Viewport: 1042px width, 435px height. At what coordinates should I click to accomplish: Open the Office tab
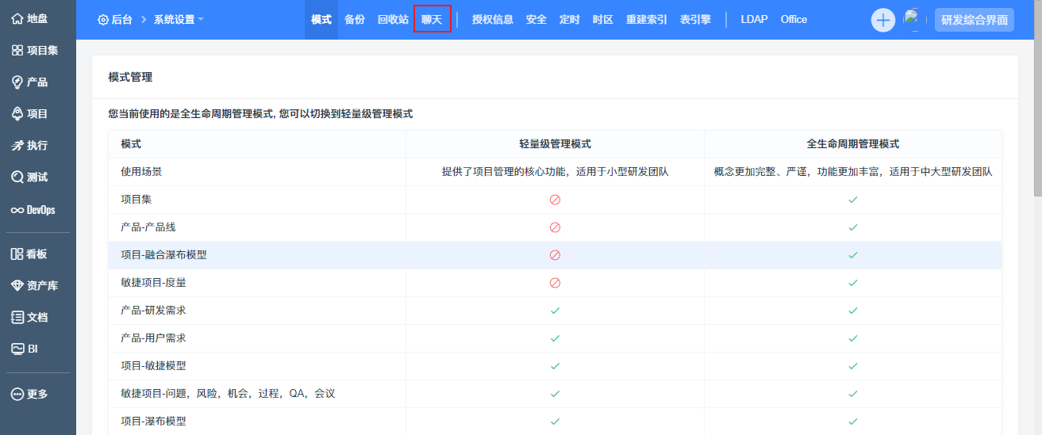tap(794, 19)
